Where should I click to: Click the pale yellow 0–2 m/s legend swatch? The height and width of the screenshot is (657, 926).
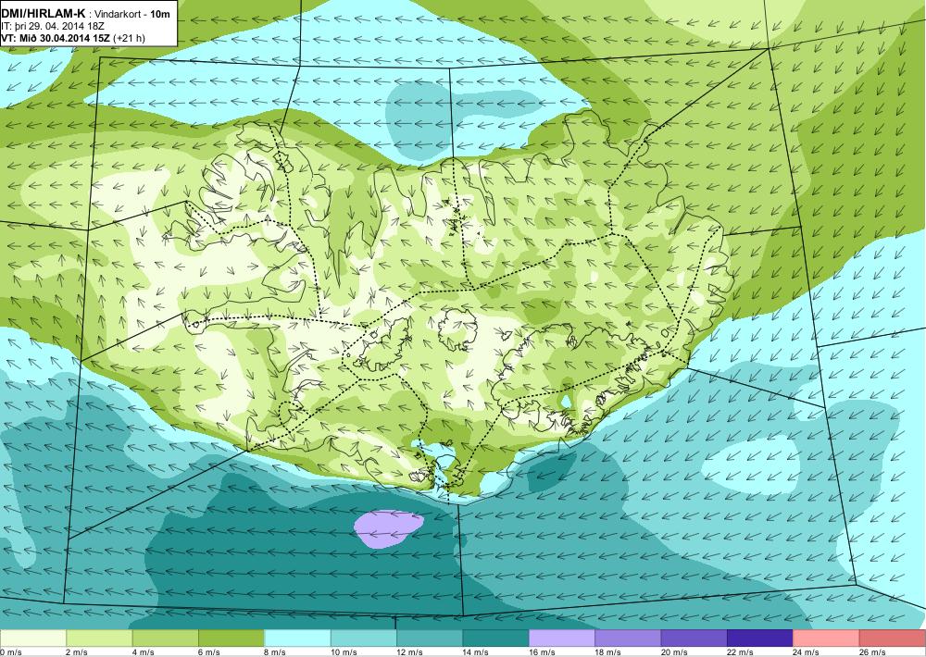tap(33, 638)
